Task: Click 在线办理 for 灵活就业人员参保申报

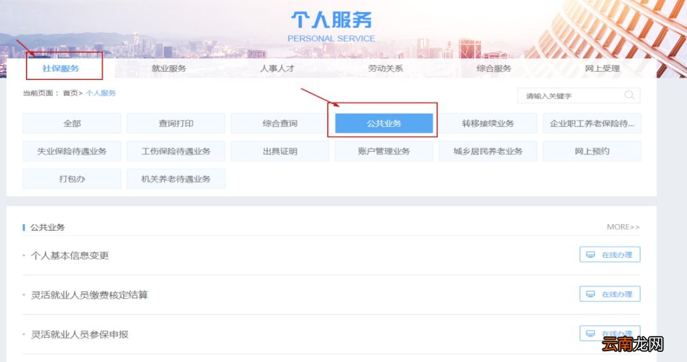Action: (x=610, y=333)
